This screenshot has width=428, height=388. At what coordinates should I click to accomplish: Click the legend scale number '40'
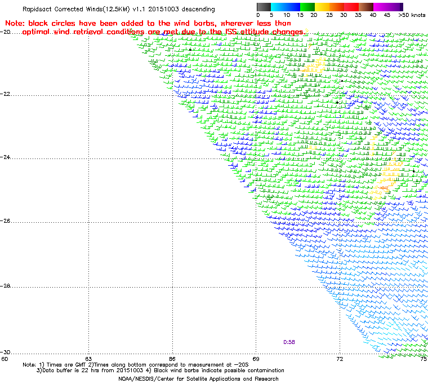[373, 15]
